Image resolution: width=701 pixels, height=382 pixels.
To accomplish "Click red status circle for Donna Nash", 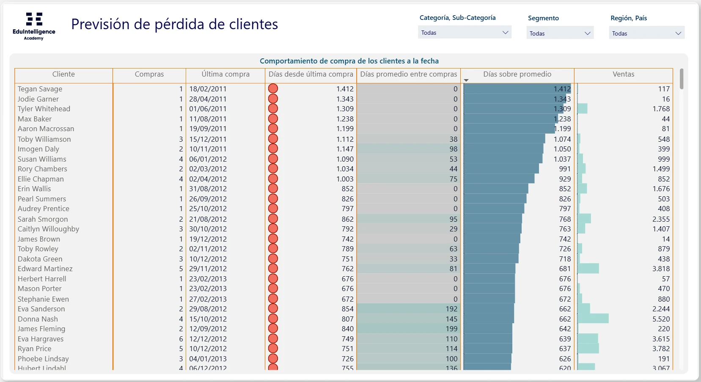I will pyautogui.click(x=273, y=319).
